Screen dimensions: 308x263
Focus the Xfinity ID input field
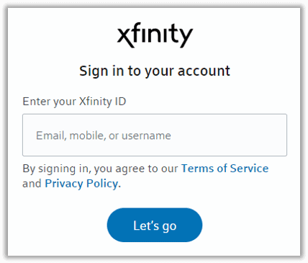155,135
